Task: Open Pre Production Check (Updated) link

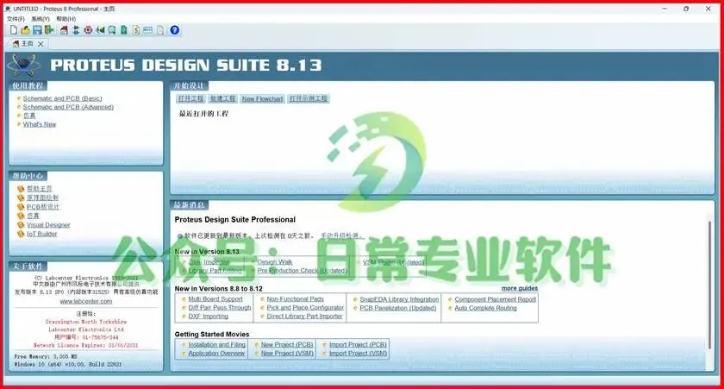Action: pos(302,271)
